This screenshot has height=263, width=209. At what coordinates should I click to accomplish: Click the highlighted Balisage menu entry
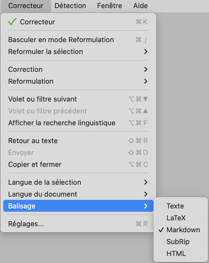[78, 206]
